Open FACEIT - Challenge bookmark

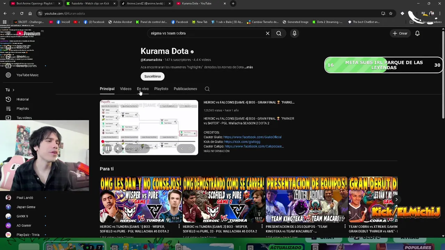pyautogui.click(x=29, y=22)
